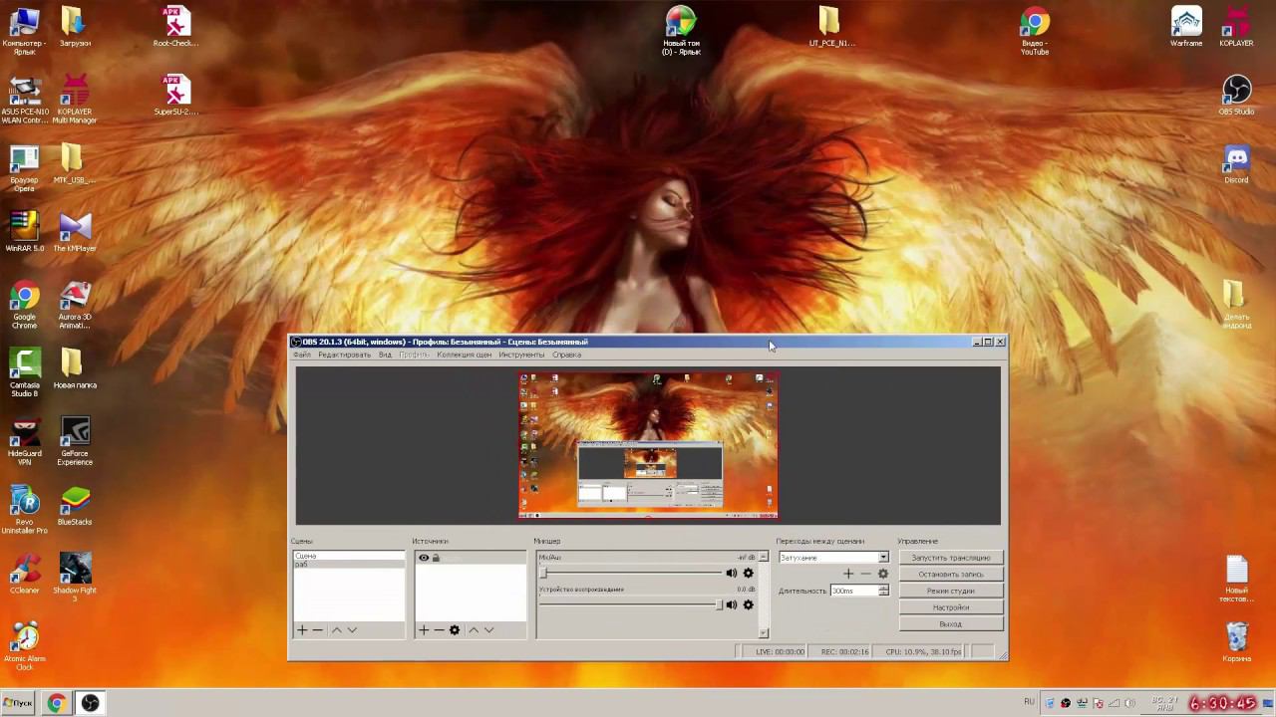Click Запустить трансляцию button
1276x717 pixels.
951,558
